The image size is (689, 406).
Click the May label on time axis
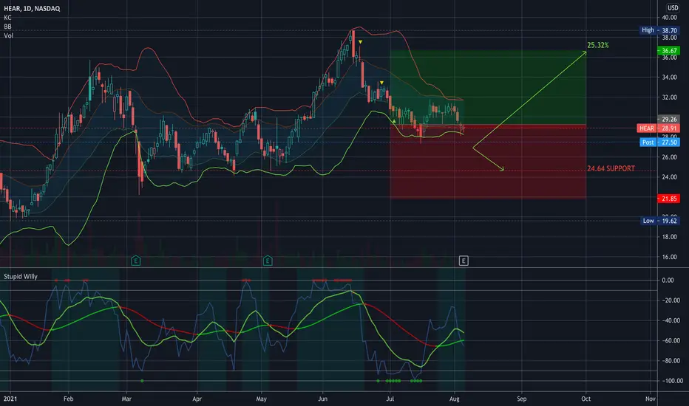[262, 399]
